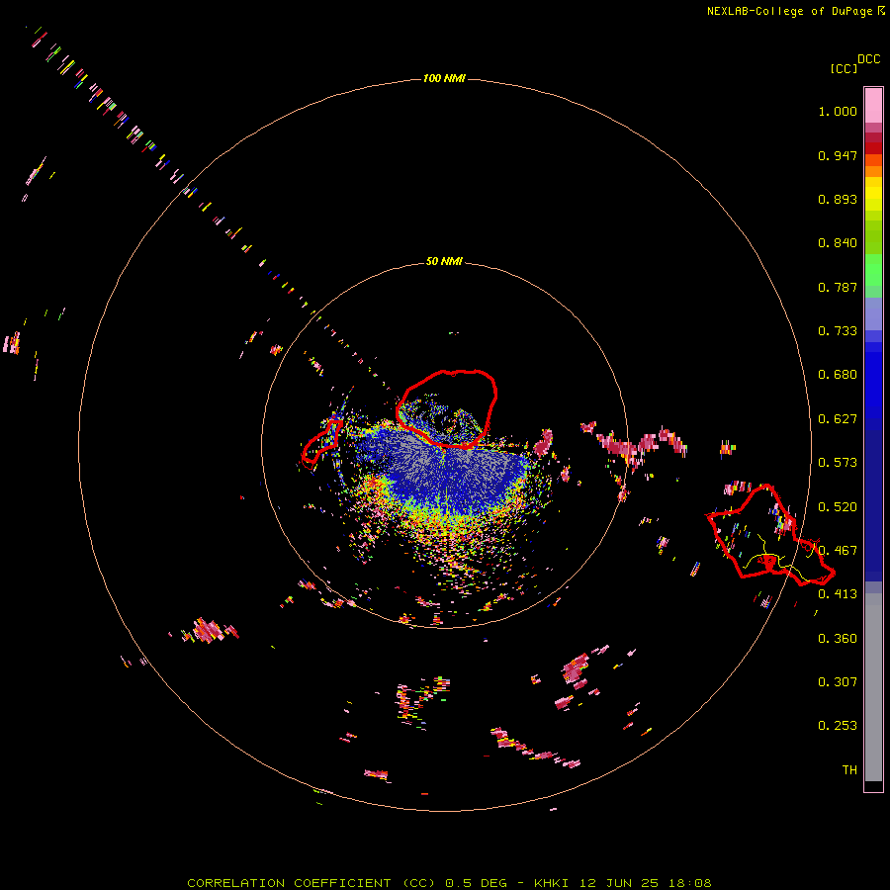Click the 0.467 value on color scale
Screen dimensions: 890x890
[838, 551]
